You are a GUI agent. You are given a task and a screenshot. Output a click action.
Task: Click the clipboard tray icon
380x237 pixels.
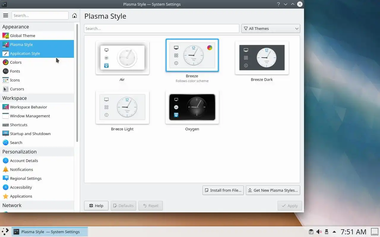tap(311, 232)
